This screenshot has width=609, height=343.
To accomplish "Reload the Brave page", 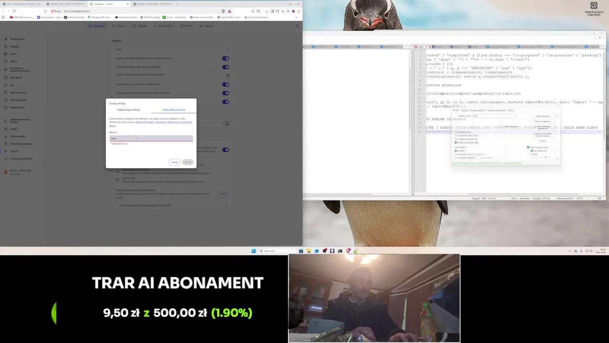I will [x=14, y=11].
